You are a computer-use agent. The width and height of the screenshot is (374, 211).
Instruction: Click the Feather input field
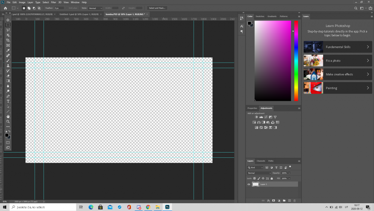point(59,8)
